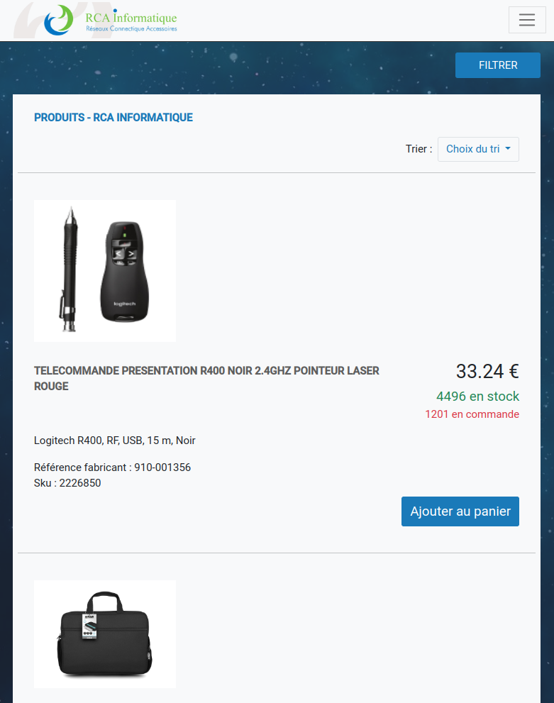The image size is (554, 703).
Task: Click the Trier label
Action: click(x=419, y=149)
